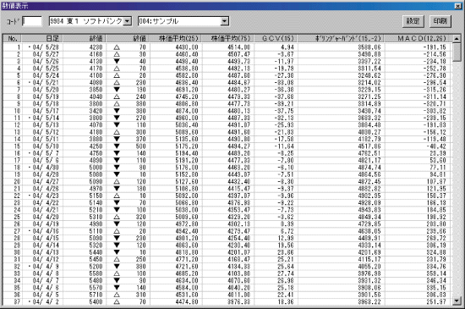Click the 印刷 print button

pos(440,21)
